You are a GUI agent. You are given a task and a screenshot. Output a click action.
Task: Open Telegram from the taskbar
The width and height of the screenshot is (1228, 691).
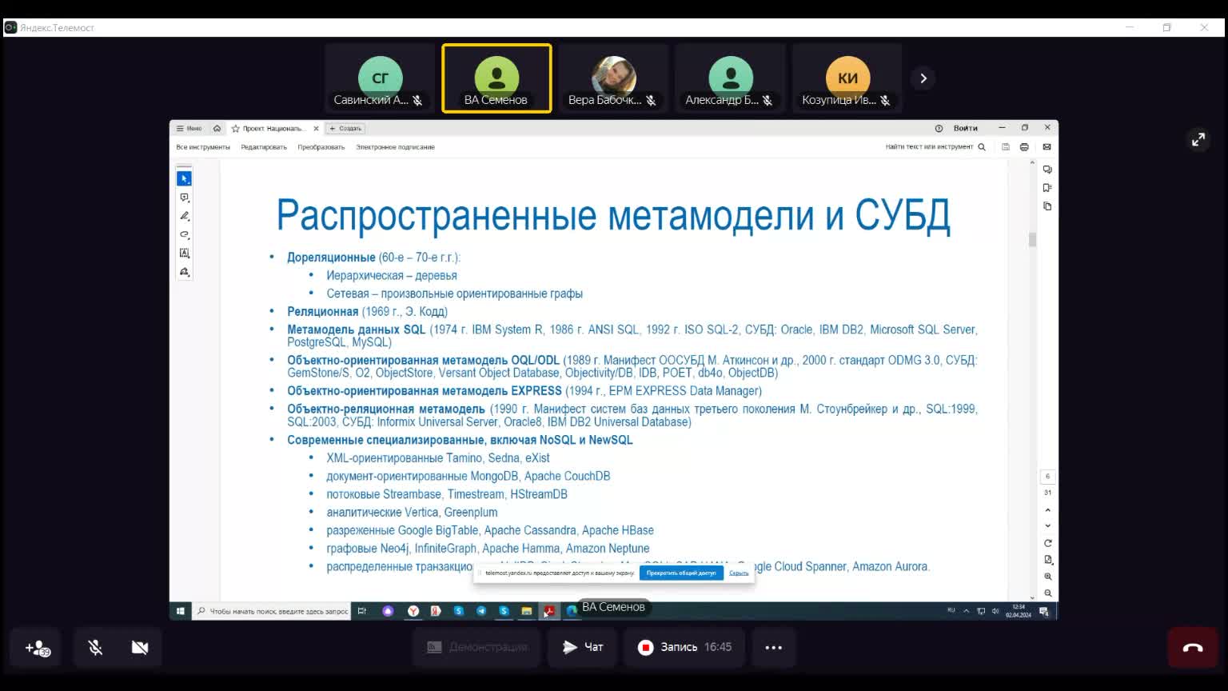(x=481, y=611)
